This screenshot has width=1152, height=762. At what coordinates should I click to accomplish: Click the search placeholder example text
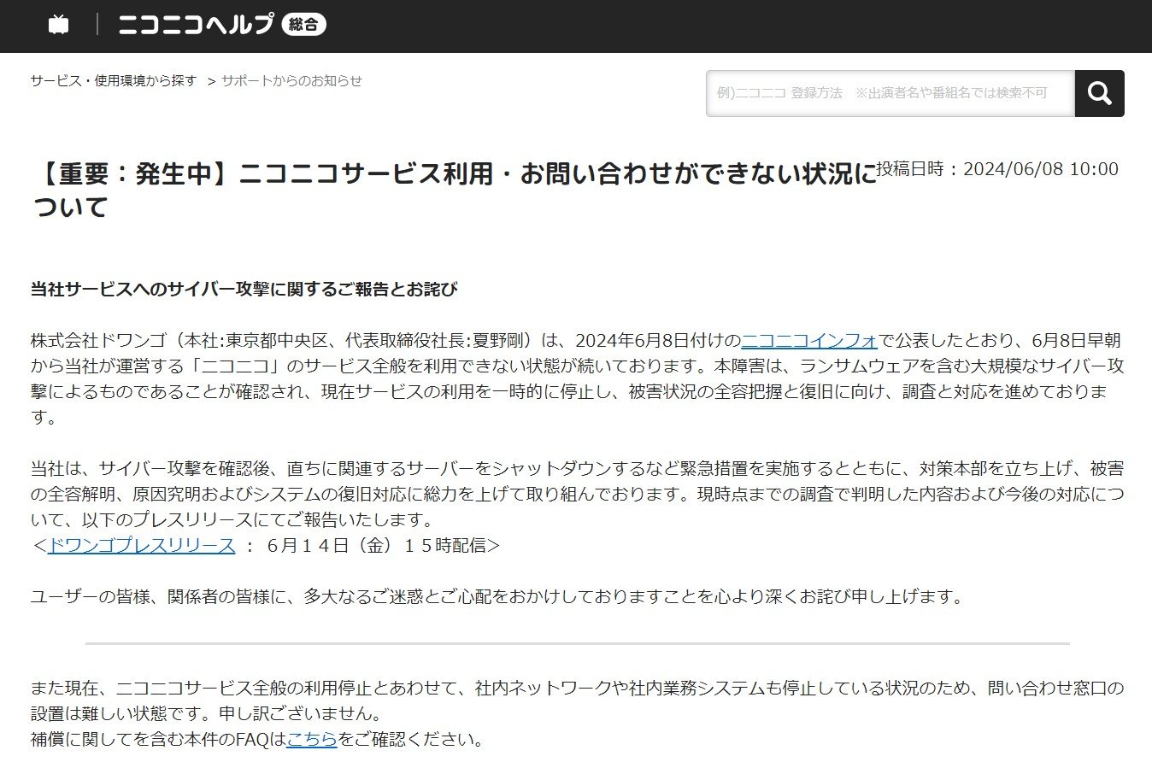(x=879, y=93)
